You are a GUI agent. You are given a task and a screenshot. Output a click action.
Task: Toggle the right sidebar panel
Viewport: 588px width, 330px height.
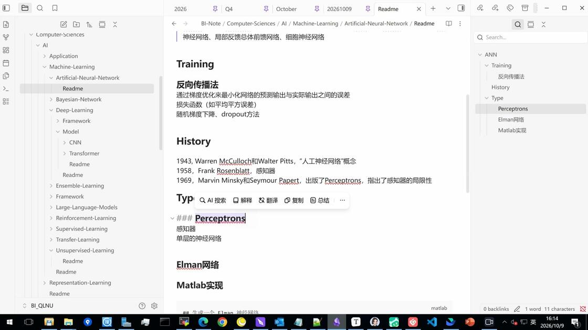click(x=461, y=8)
